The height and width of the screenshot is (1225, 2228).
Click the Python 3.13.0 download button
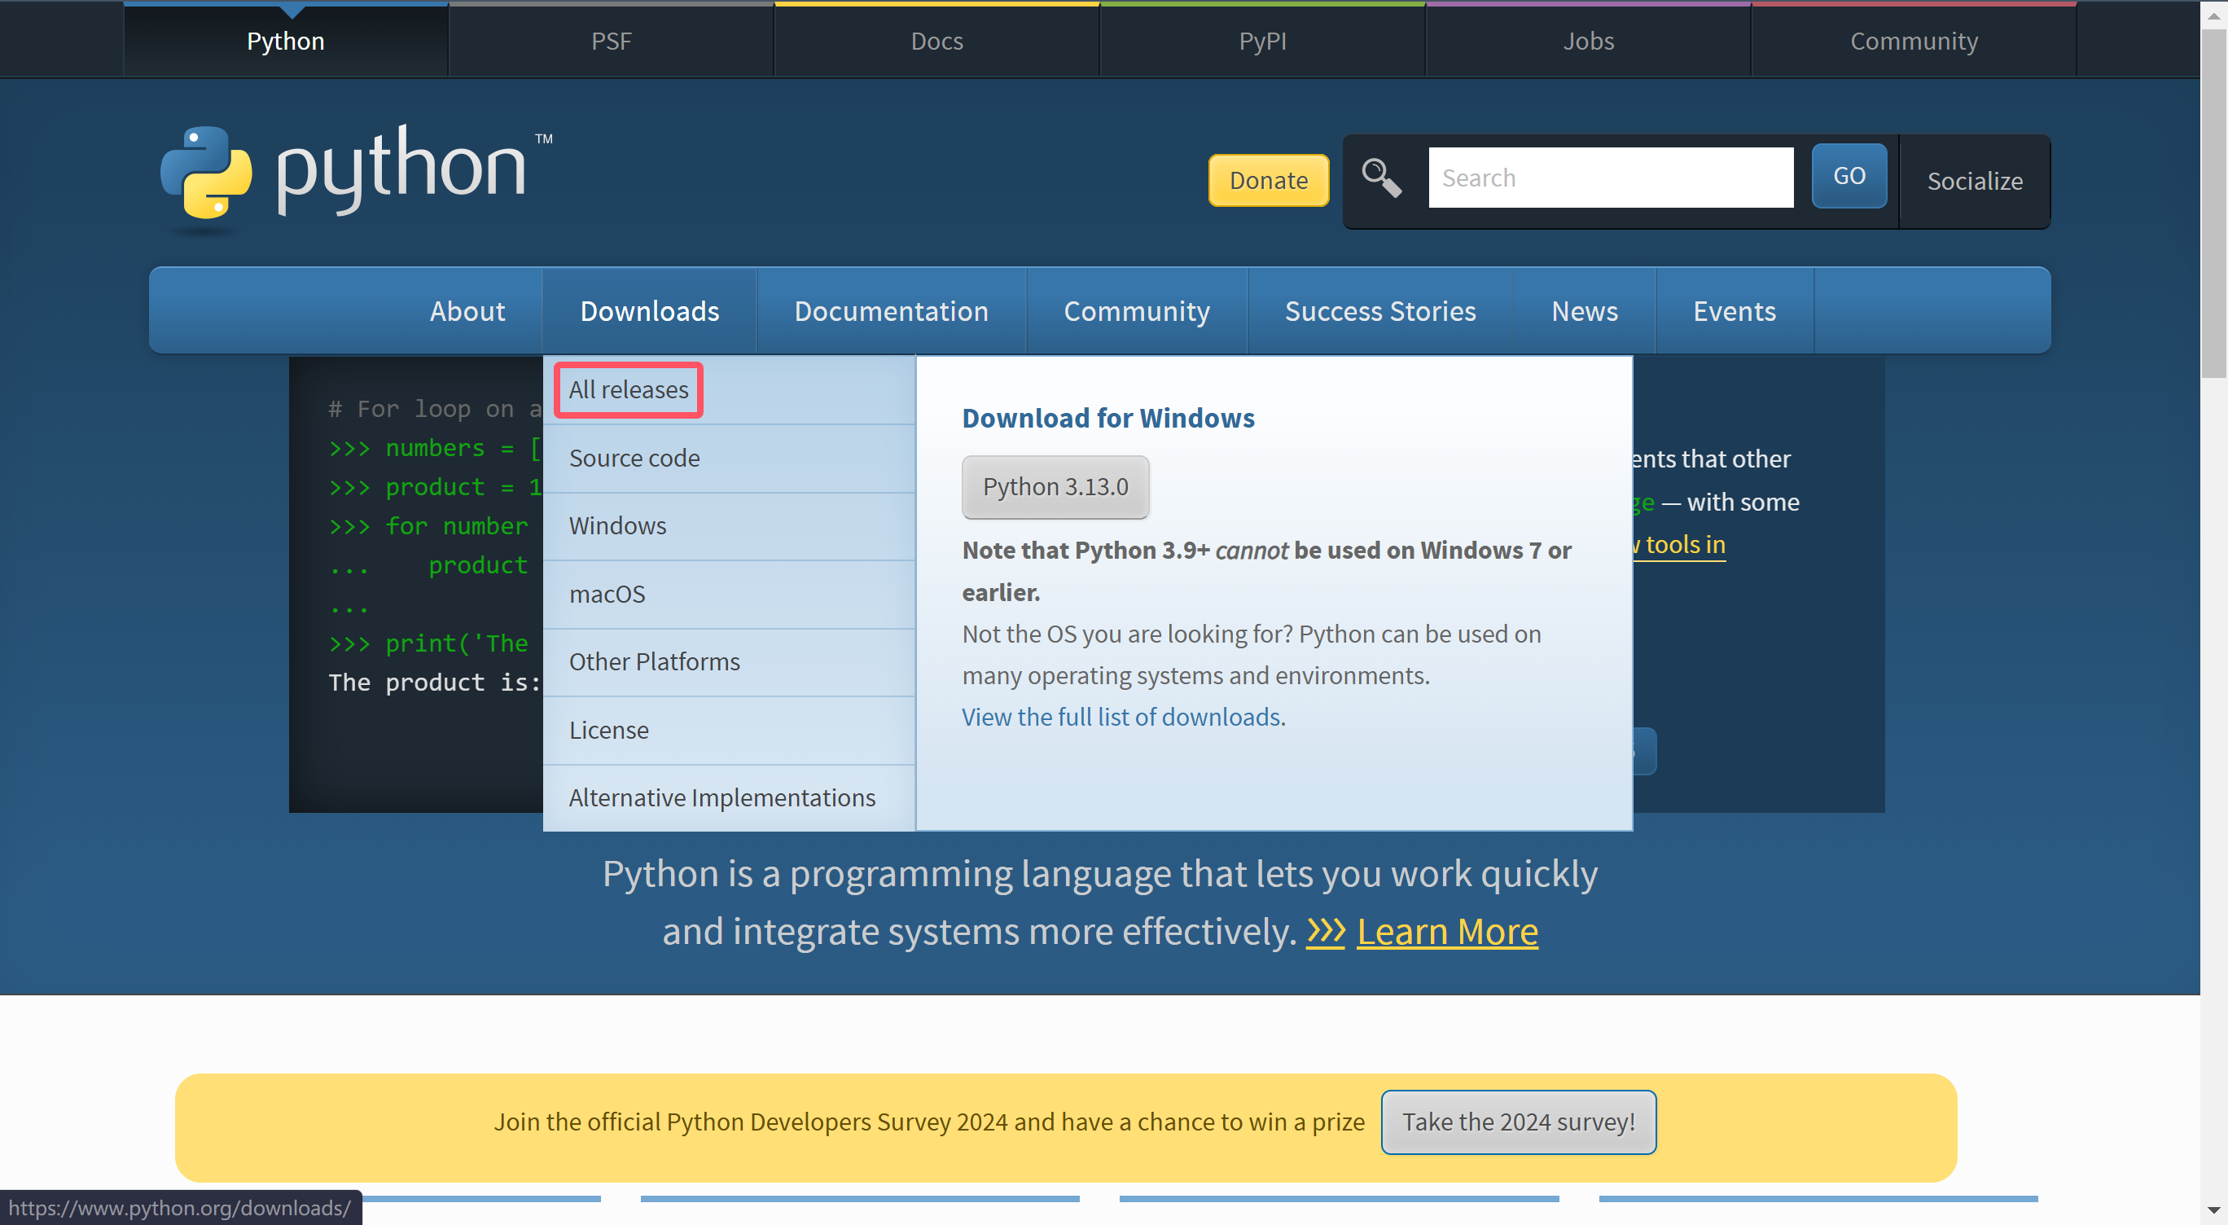[x=1055, y=486]
